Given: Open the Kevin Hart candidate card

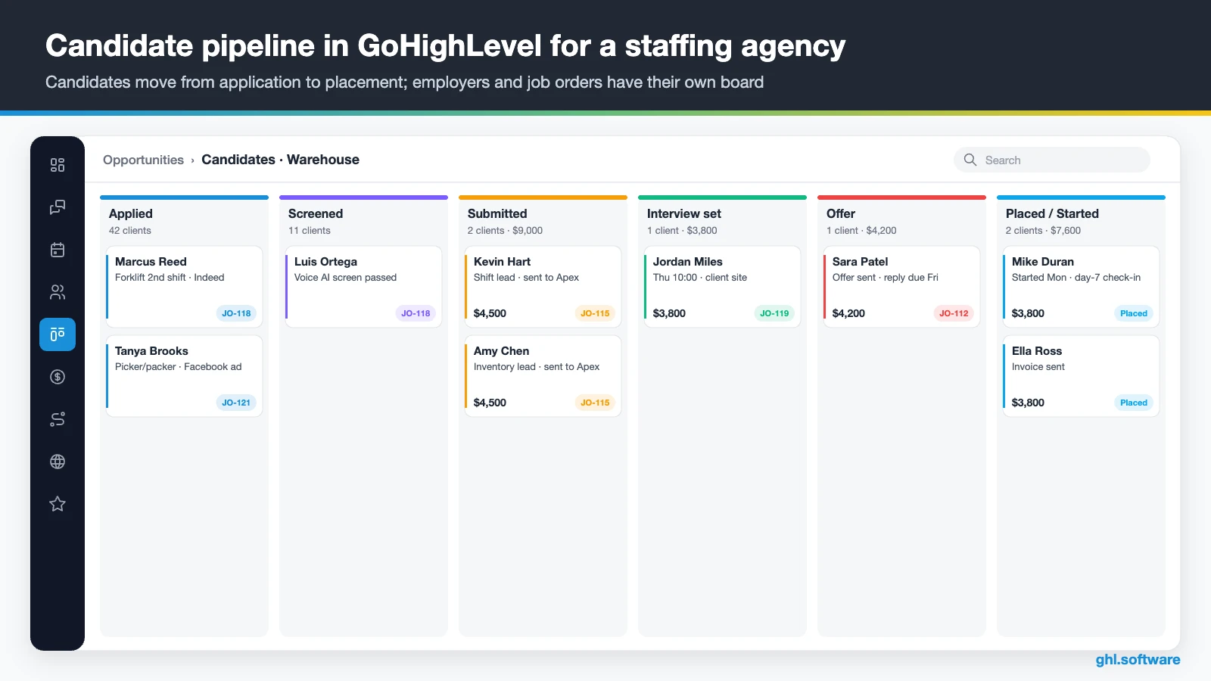Looking at the screenshot, I should pyautogui.click(x=543, y=287).
